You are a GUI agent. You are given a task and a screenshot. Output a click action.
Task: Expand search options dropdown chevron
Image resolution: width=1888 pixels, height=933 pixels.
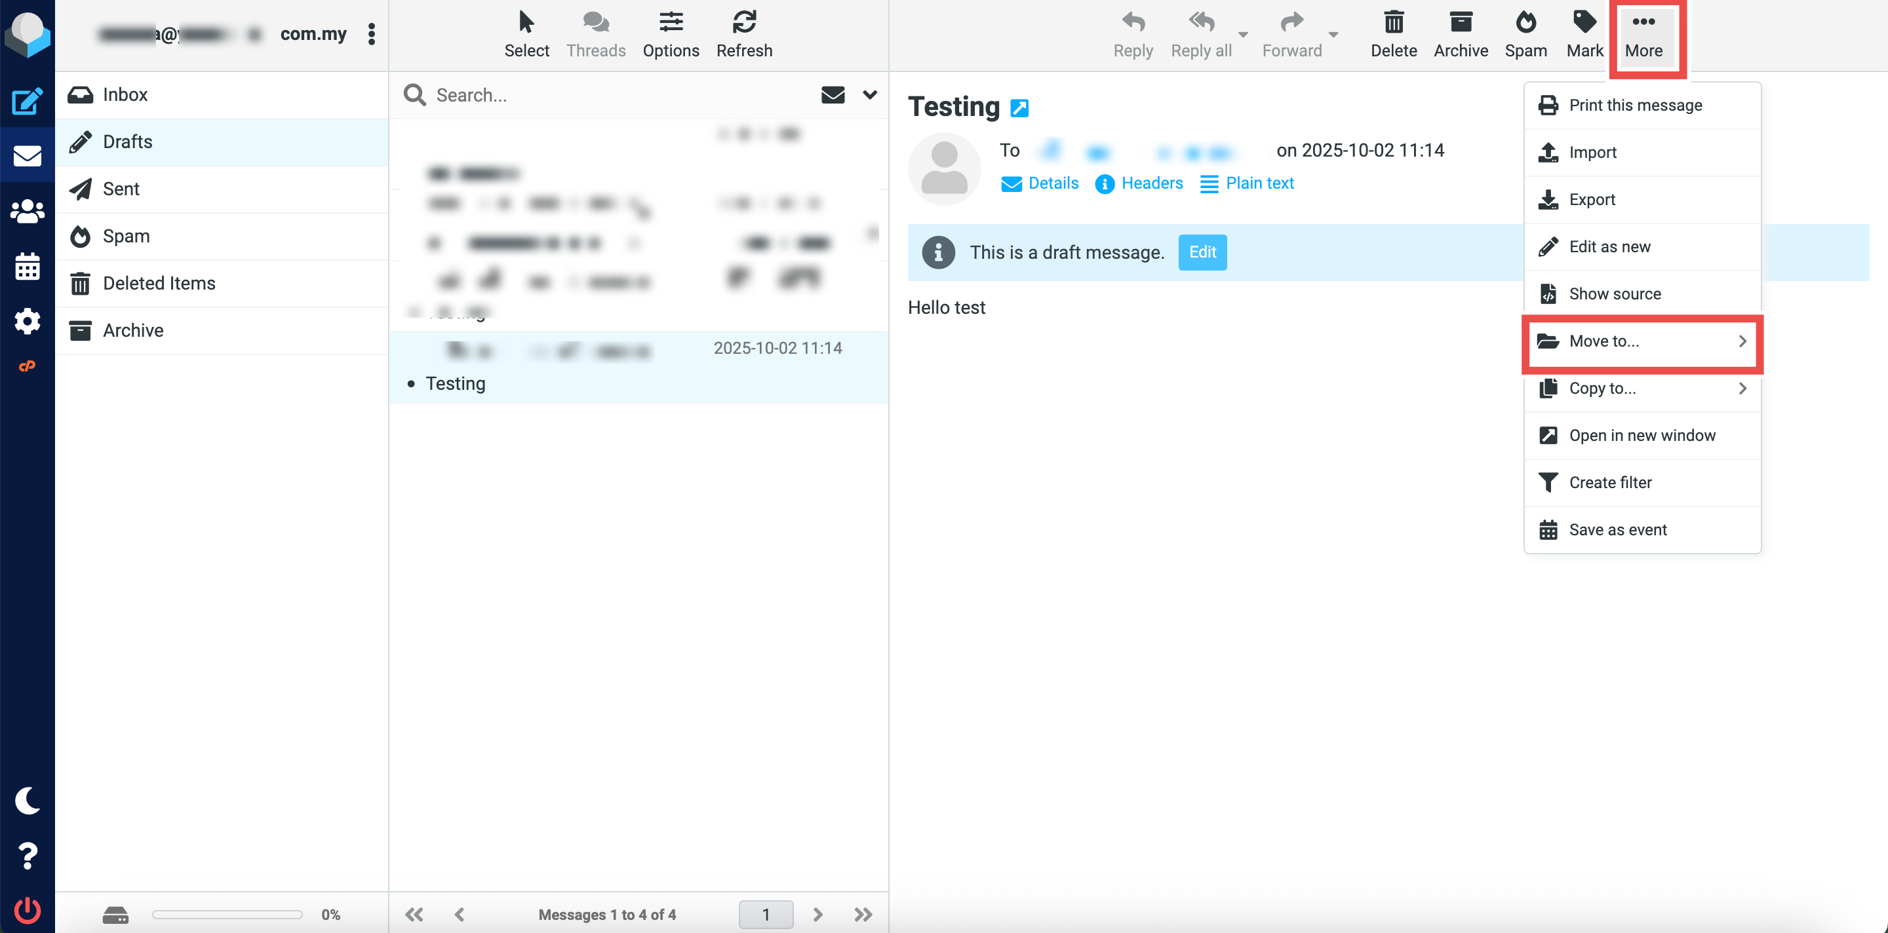click(869, 94)
